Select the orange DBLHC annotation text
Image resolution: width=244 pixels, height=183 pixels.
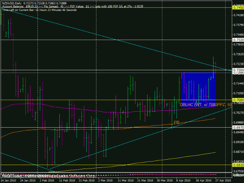pyautogui.click(x=206, y=105)
